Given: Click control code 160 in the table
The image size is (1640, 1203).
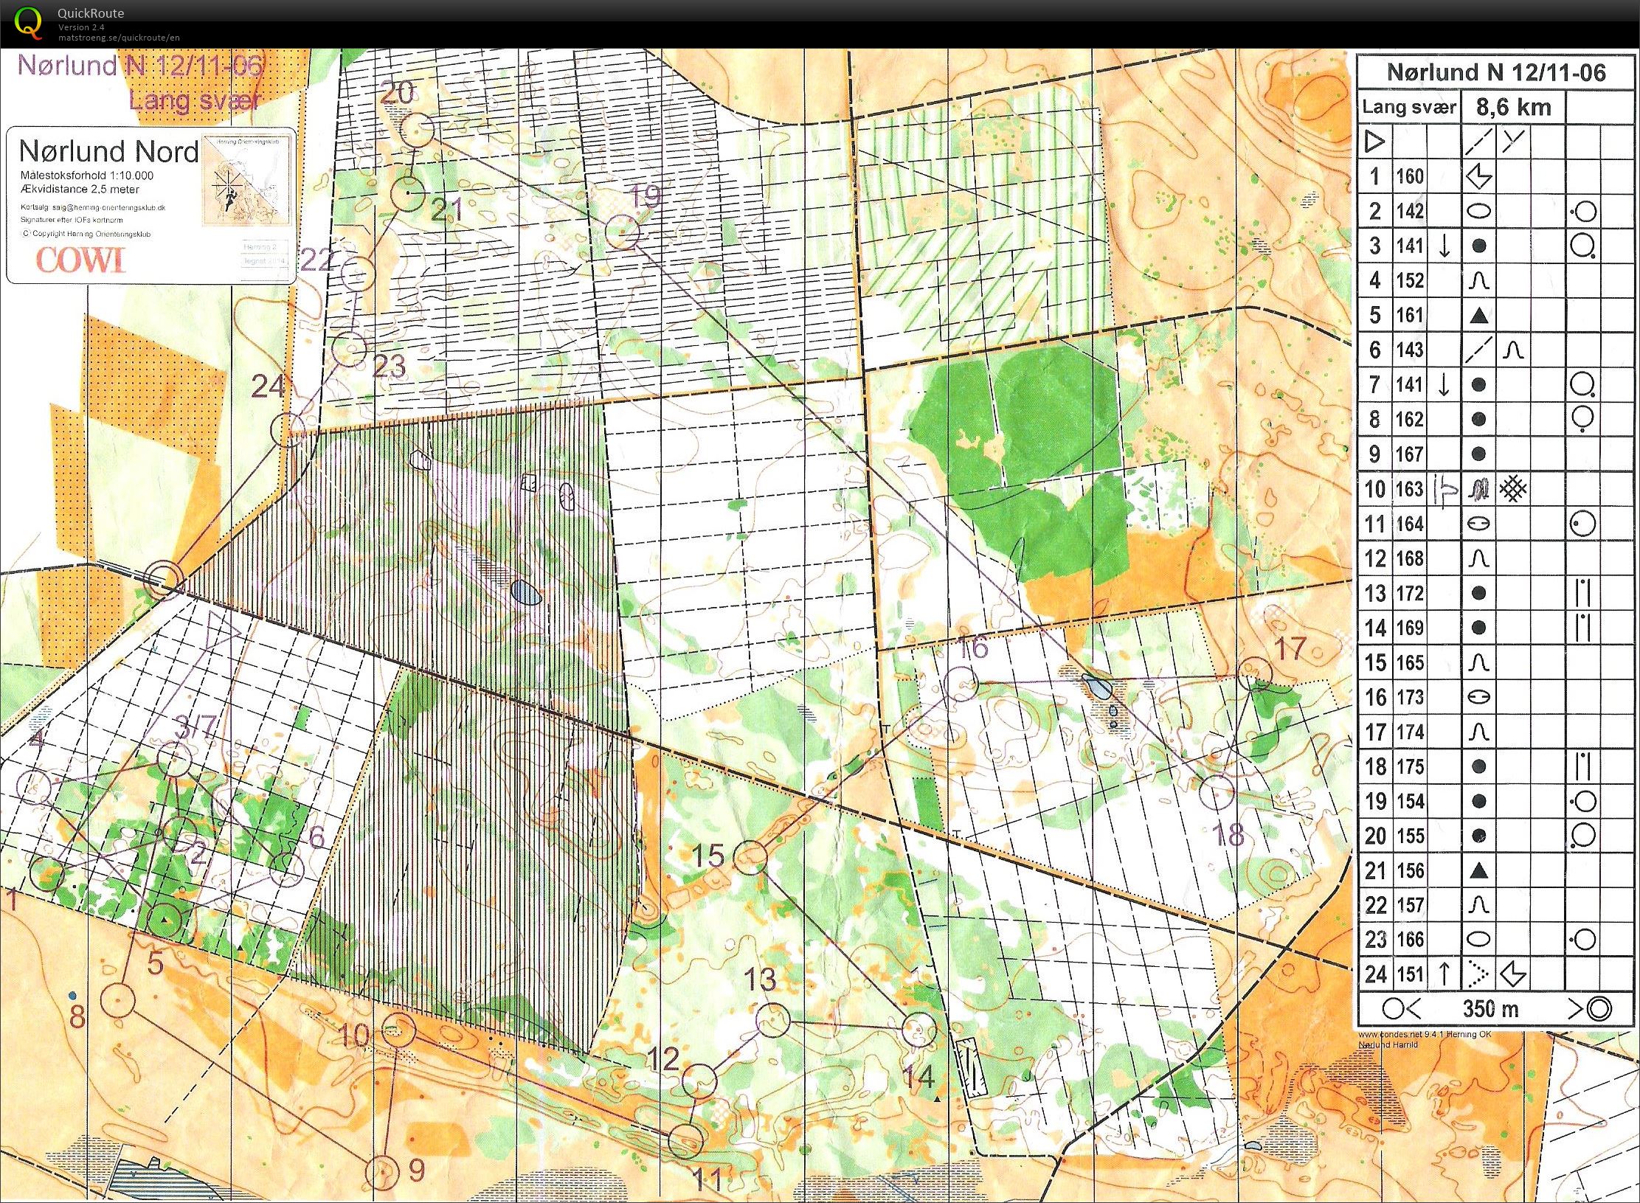Looking at the screenshot, I should pos(1410,176).
